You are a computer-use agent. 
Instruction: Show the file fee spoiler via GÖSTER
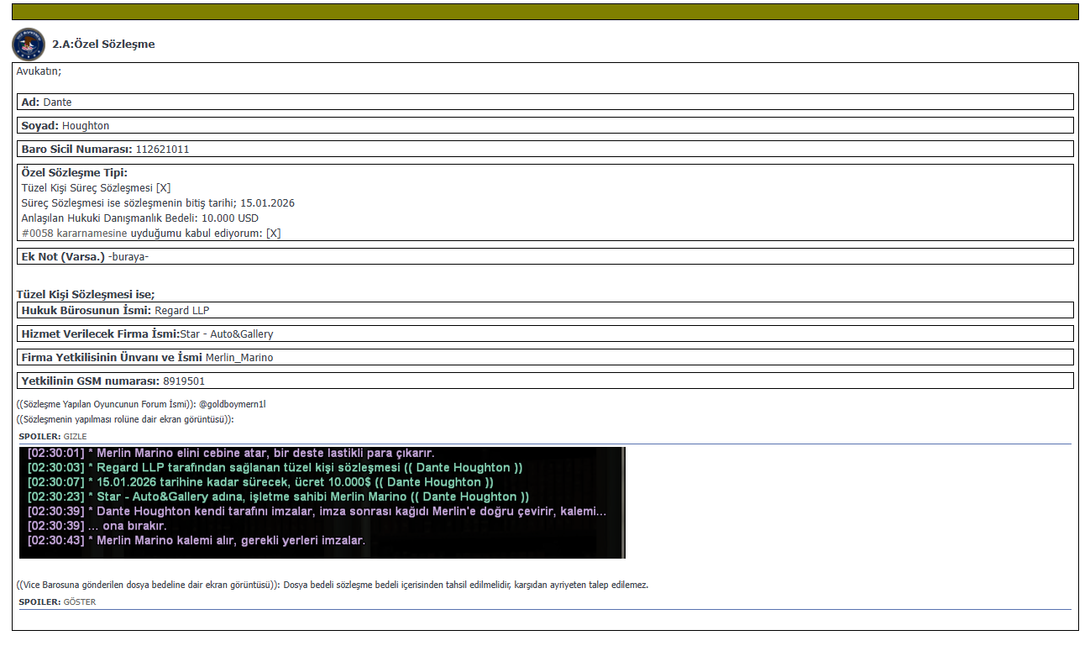[80, 602]
